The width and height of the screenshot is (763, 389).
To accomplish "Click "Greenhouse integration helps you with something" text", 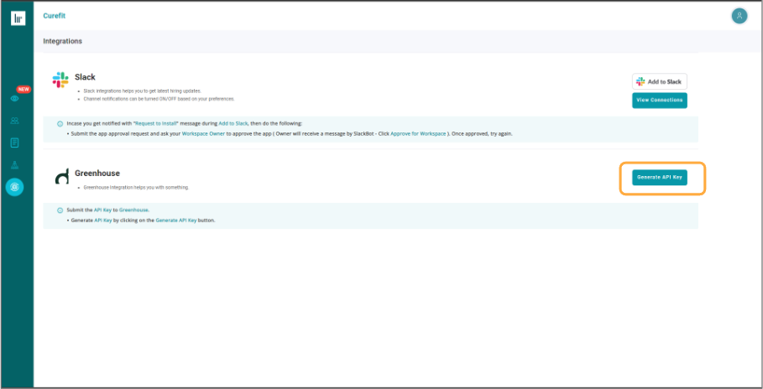I will point(136,187).
